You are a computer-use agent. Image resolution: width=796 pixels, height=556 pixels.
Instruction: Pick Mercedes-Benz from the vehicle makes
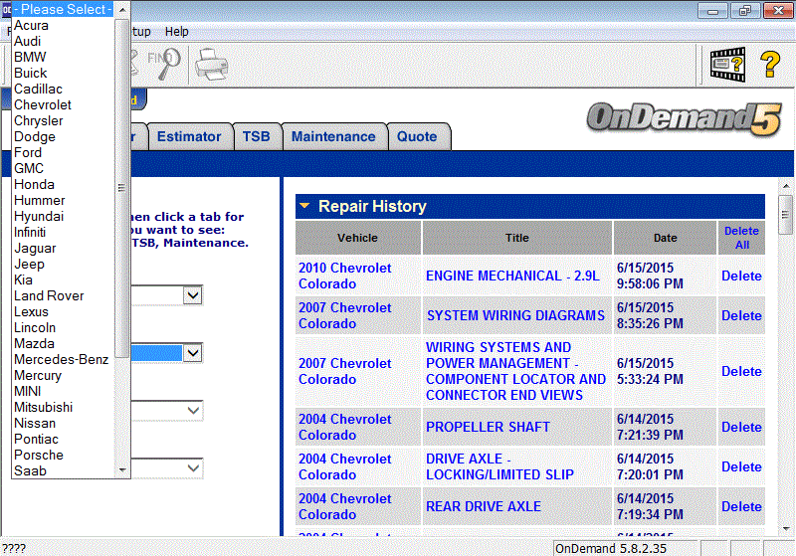pos(62,359)
